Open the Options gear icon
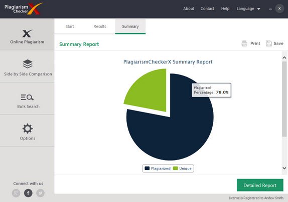288x202 pixels. click(x=28, y=128)
